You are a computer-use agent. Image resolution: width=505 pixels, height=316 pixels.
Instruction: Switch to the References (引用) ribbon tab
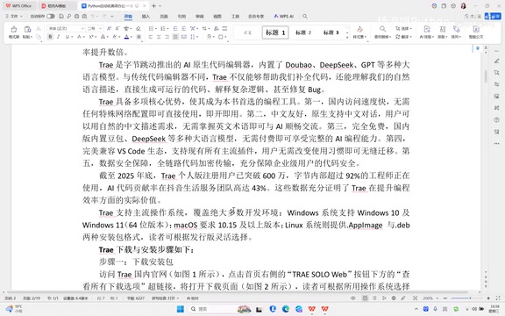tap(181, 16)
